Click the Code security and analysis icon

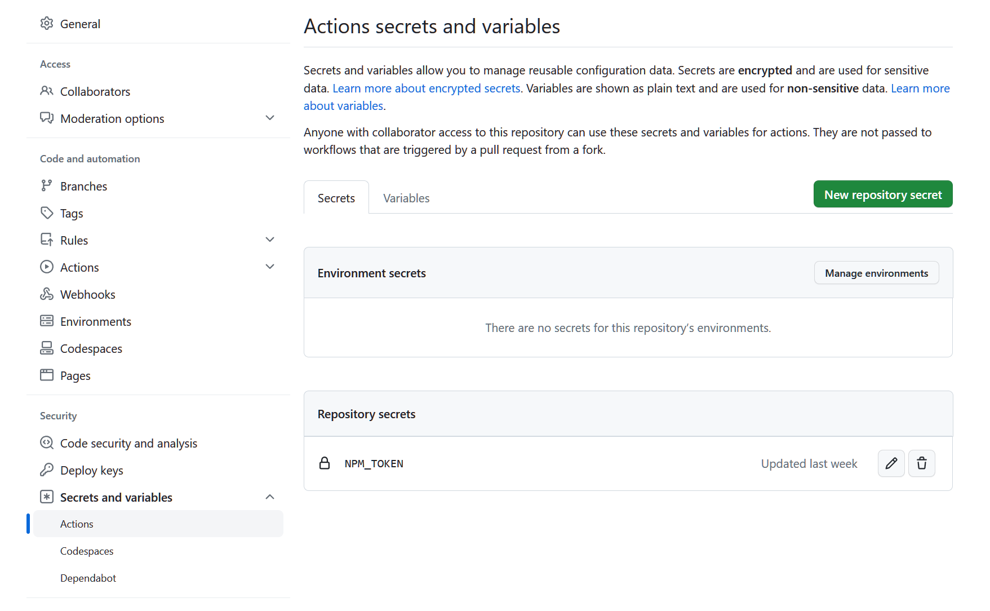click(x=47, y=443)
